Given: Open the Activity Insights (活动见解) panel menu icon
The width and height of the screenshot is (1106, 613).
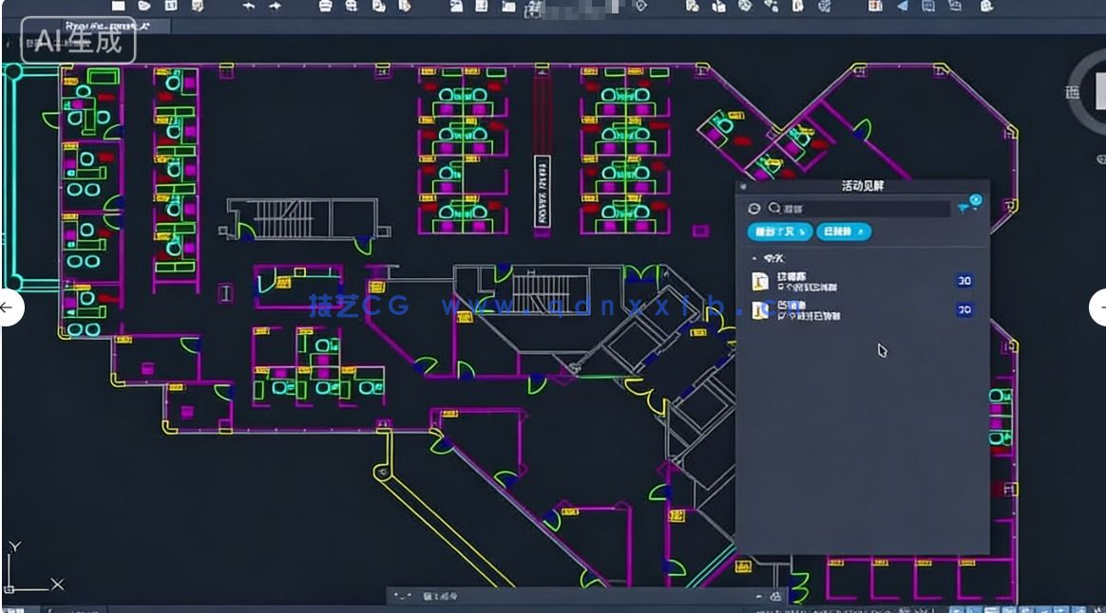Looking at the screenshot, I should coord(741,186).
